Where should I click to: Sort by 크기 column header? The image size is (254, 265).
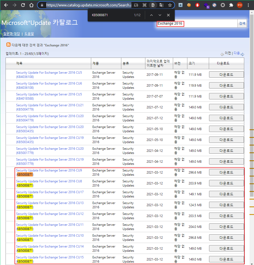(192, 63)
